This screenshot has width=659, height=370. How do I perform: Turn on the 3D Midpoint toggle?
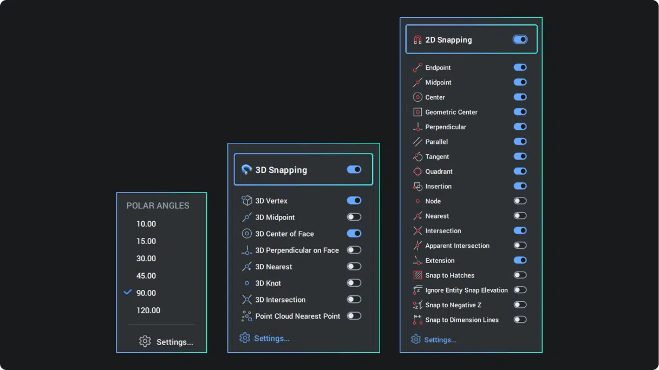[x=354, y=216]
